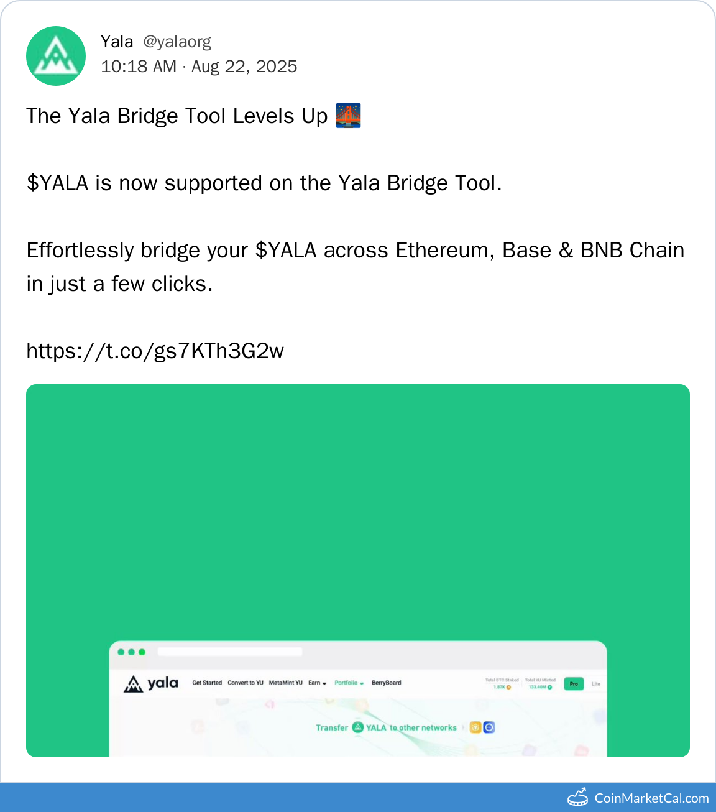Click the yala mountain logo in navbar

[x=133, y=684]
